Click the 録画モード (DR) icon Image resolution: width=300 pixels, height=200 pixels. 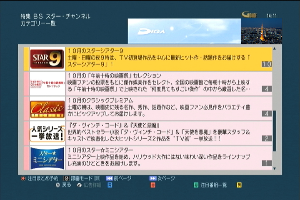66,178
